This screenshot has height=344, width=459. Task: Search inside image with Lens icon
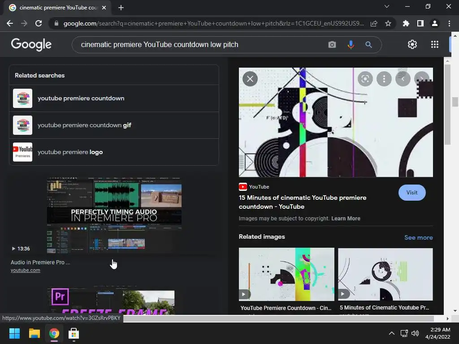click(x=365, y=79)
